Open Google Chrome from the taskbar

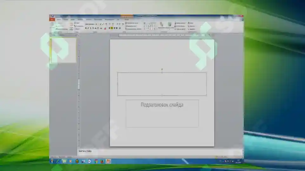96,161
